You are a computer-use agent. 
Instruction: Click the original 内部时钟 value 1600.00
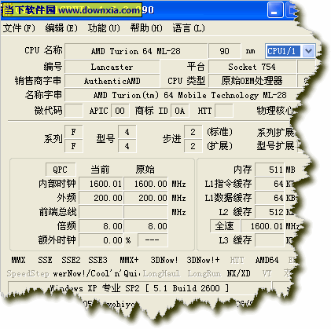(146, 184)
